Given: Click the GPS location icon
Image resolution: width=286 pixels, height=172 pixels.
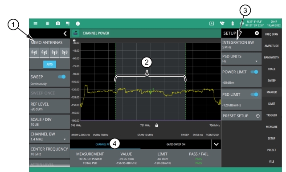Looking at the screenshot, I should [242, 24].
